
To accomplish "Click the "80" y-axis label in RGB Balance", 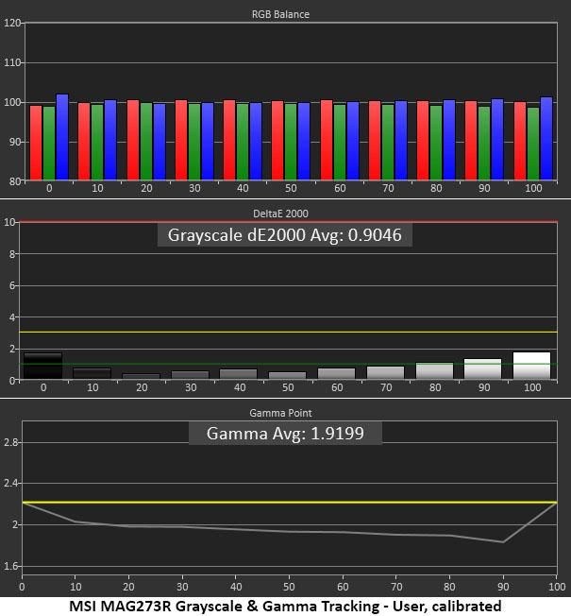I will click(x=15, y=181).
